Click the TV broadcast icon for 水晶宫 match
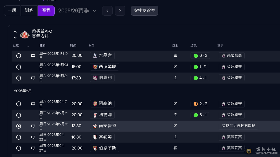 tap(33, 56)
